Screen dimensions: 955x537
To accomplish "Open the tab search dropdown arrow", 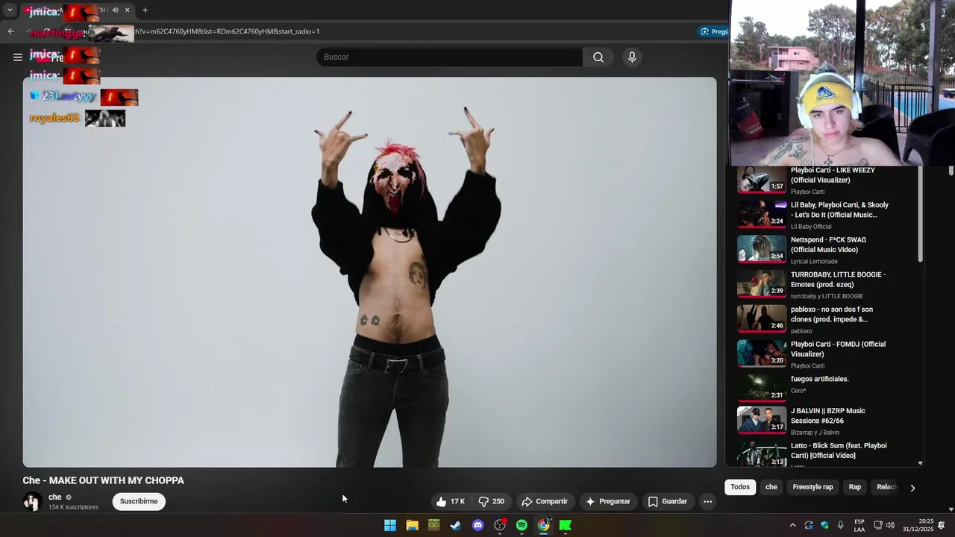I will [x=10, y=10].
